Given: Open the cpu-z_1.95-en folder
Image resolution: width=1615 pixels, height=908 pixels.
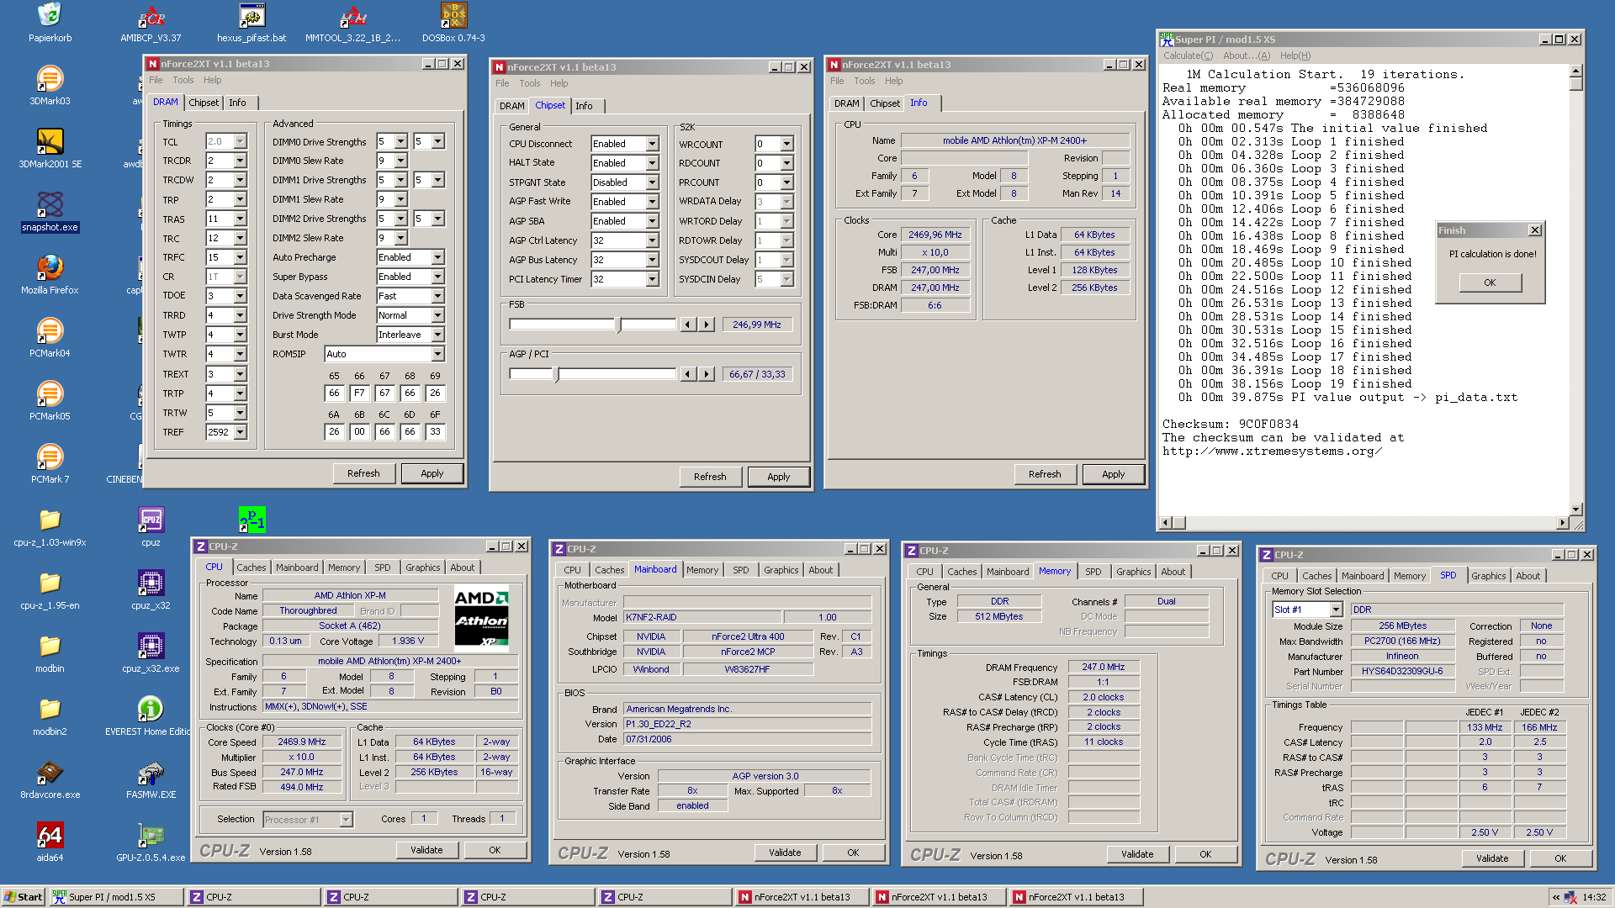Looking at the screenshot, I should 50,590.
